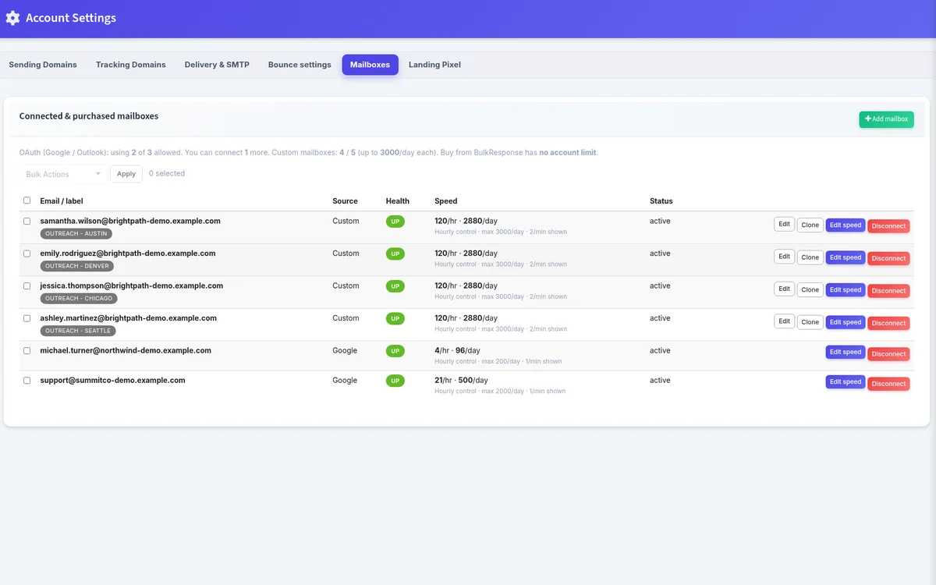
Task: Disconnect the jessica.thompson mailbox
Action: tap(888, 291)
